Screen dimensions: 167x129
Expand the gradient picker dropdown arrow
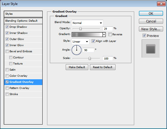tap(104, 34)
